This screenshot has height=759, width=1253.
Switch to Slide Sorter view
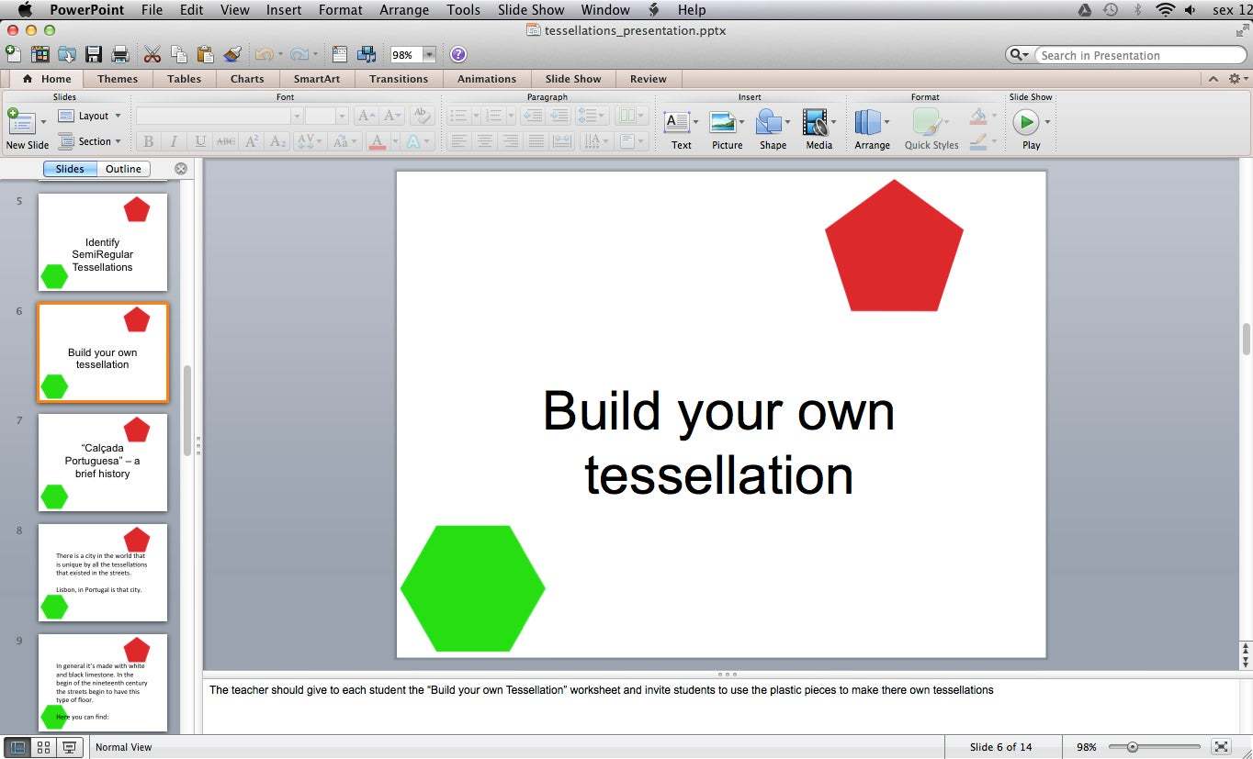point(43,746)
